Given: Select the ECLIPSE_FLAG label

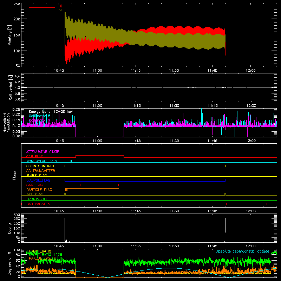Looking at the screenshot, I should click(38, 180).
